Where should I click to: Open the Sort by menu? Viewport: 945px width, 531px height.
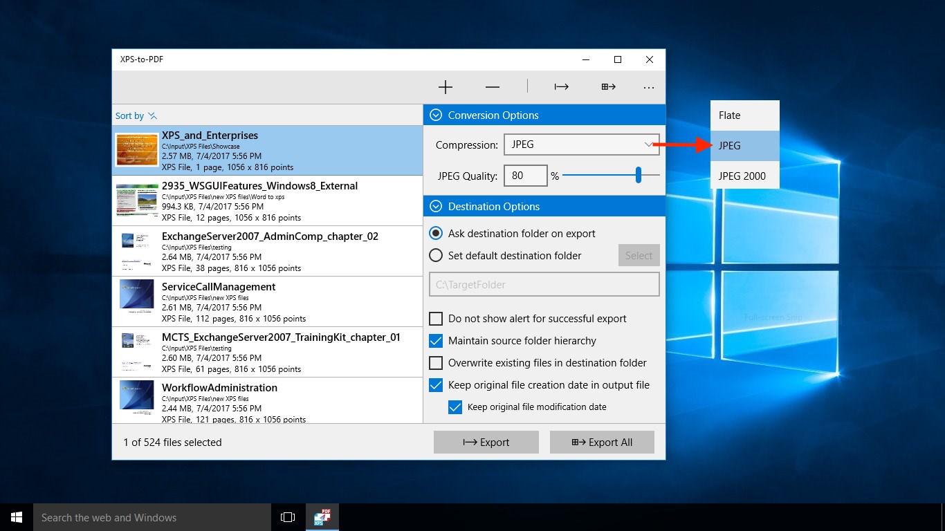pyautogui.click(x=136, y=116)
